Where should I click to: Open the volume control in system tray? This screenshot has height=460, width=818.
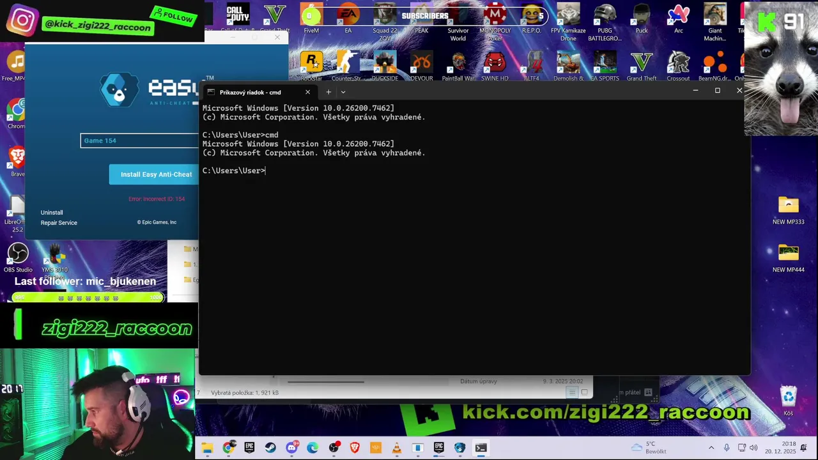[x=753, y=448]
